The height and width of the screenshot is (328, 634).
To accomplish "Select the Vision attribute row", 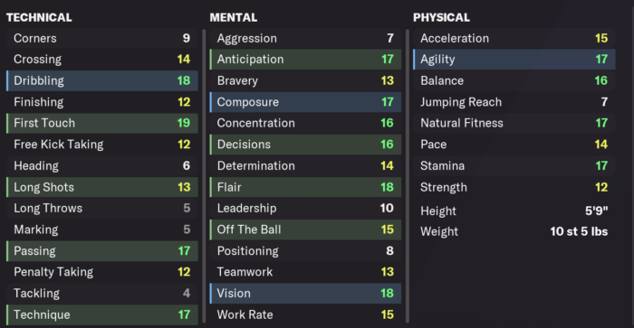I will click(x=306, y=294).
